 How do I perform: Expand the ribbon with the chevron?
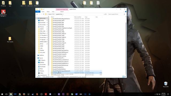click(124, 11)
